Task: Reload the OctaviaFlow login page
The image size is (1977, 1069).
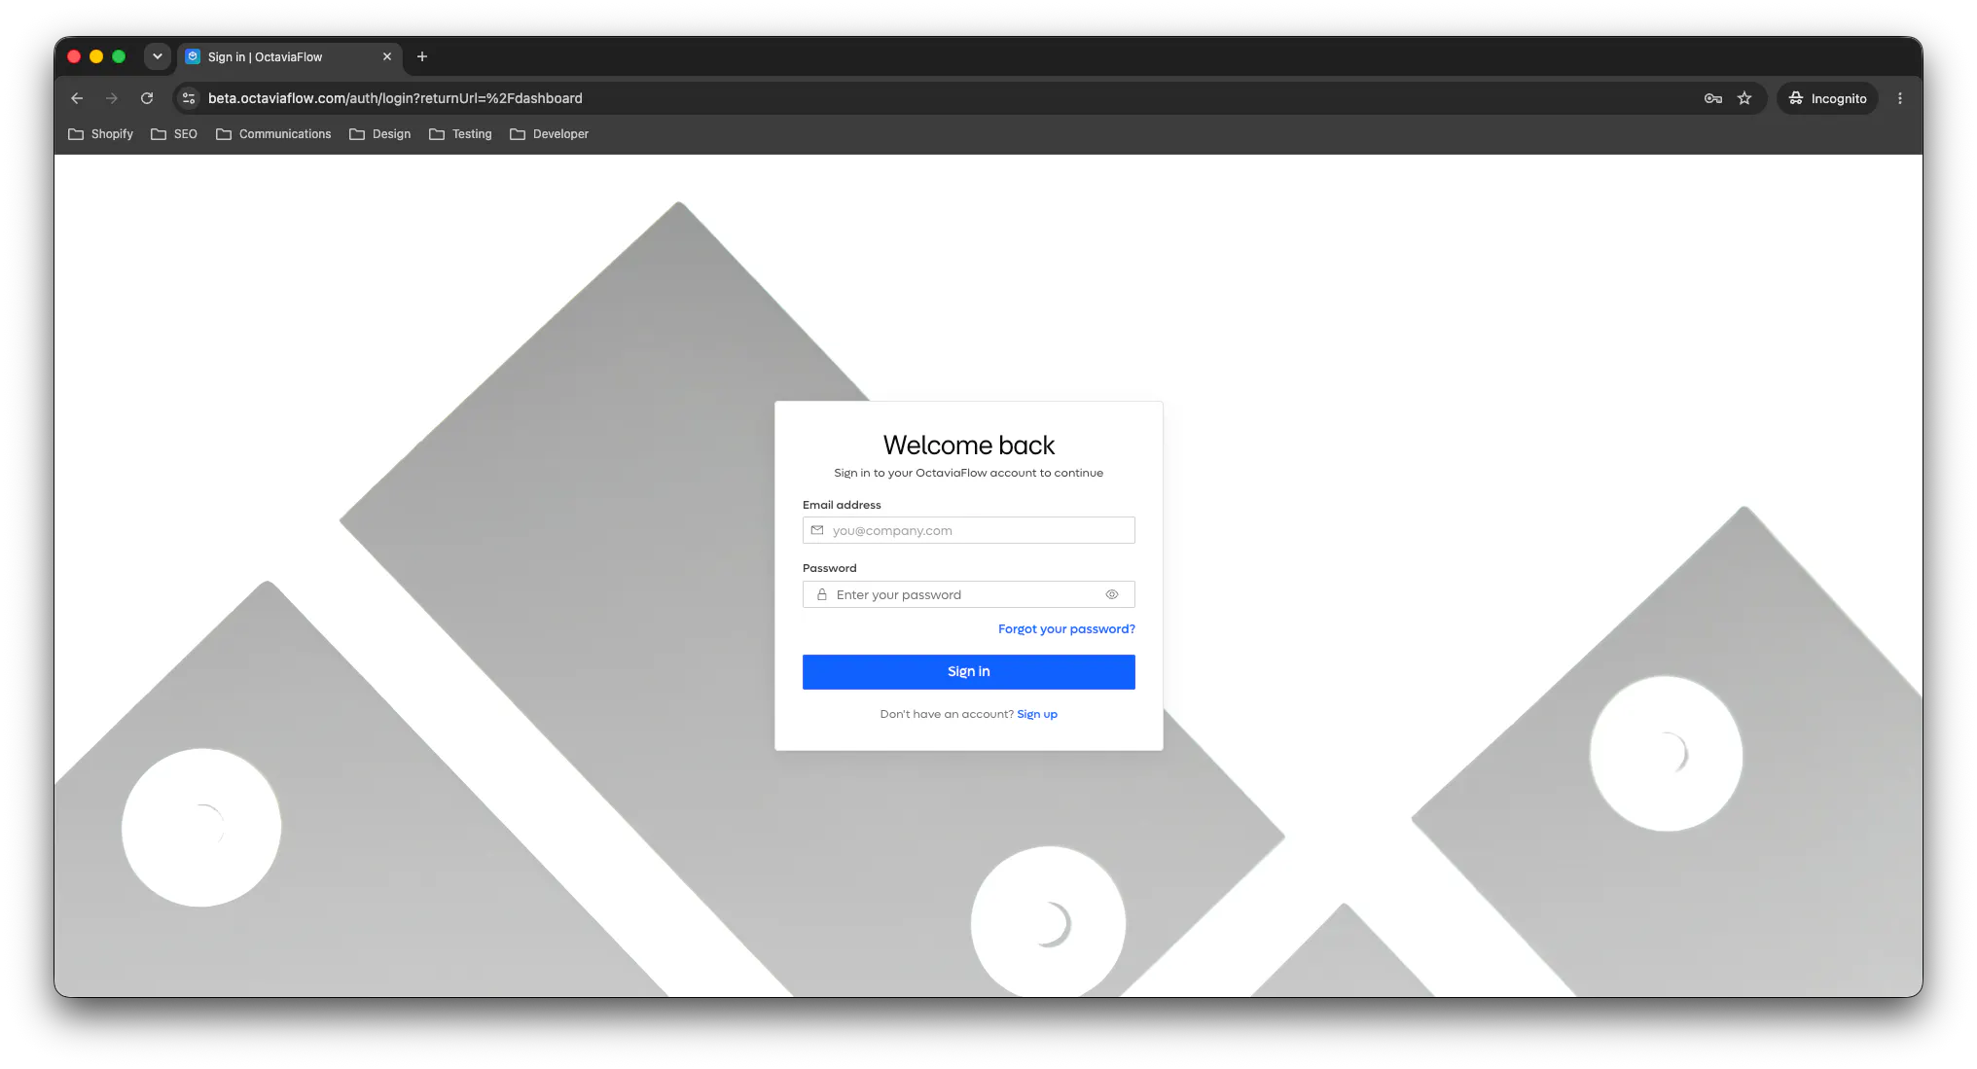Action: pyautogui.click(x=147, y=98)
